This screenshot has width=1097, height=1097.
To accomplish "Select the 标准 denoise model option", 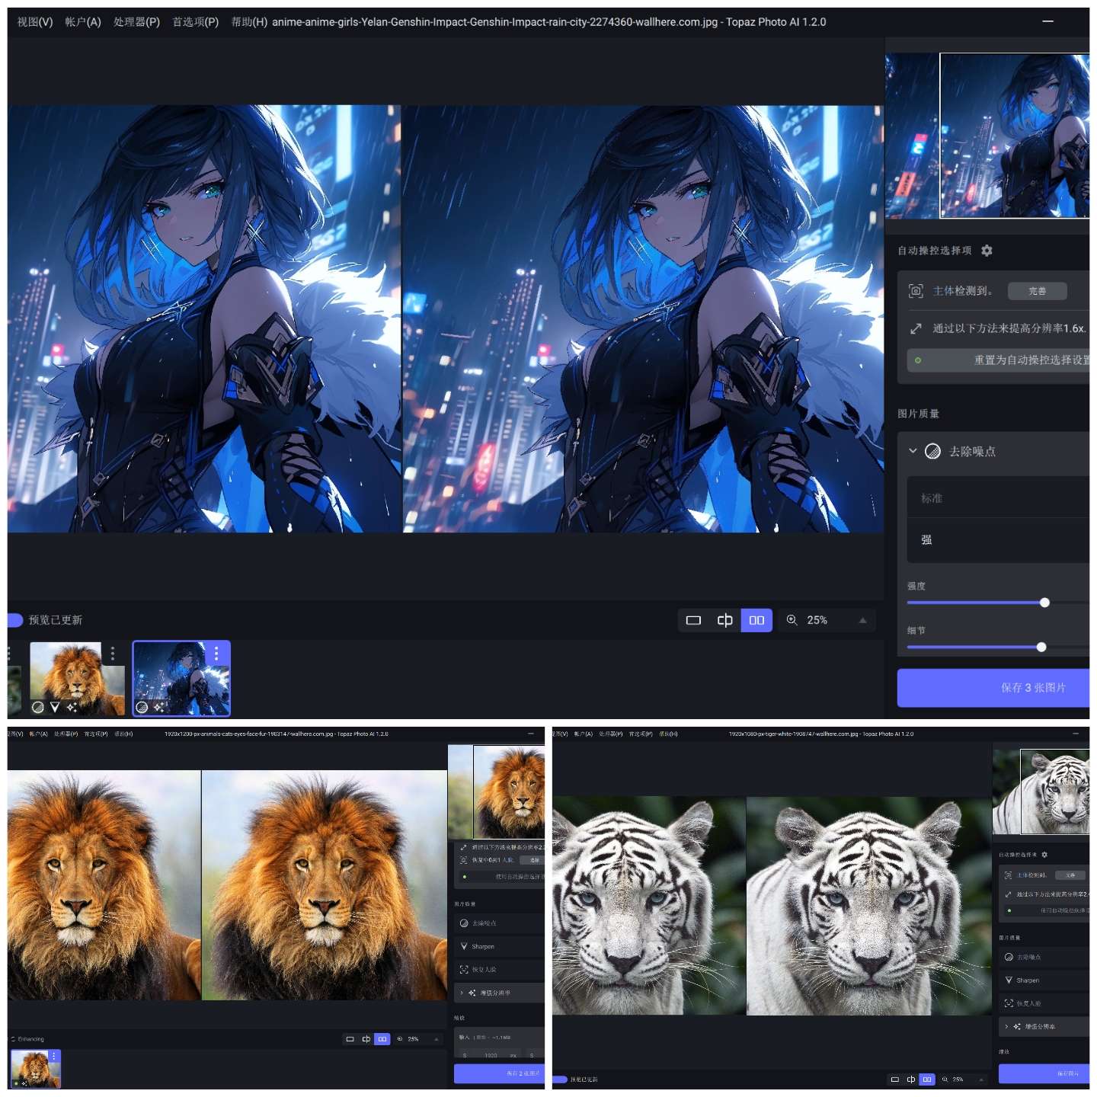I will (998, 498).
